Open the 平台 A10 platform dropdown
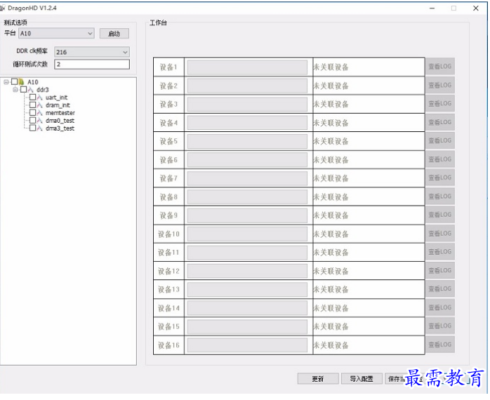490x400 pixels. point(56,34)
